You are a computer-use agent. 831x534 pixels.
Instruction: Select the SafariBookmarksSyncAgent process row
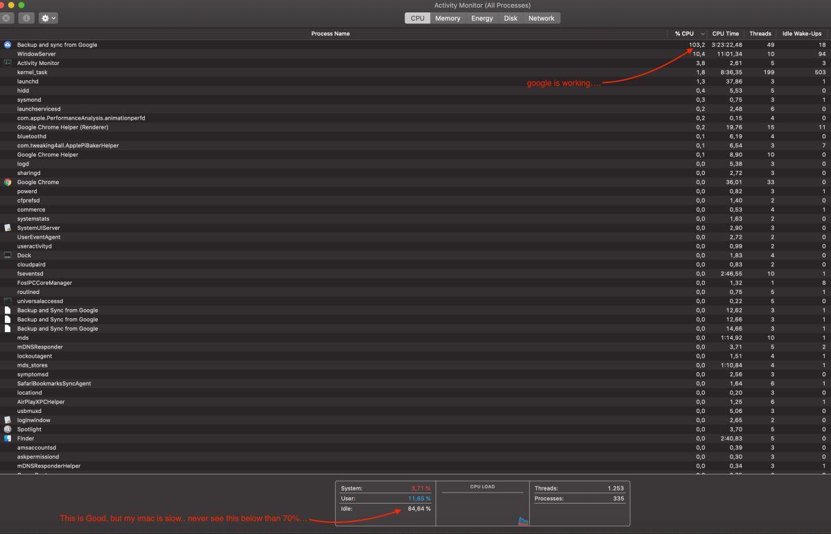(415, 384)
